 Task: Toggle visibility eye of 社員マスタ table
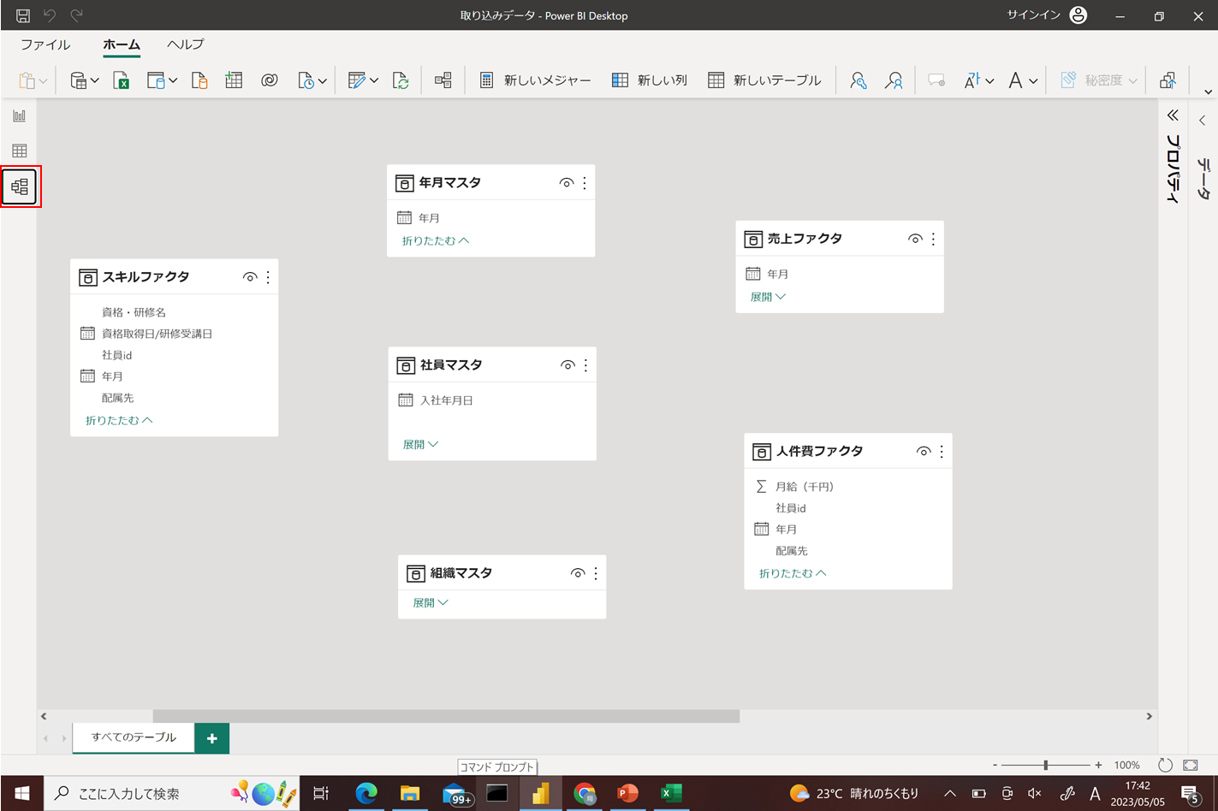point(567,365)
